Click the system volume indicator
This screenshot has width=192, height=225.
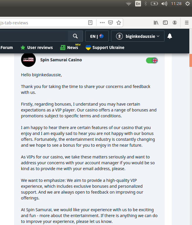[164, 4]
